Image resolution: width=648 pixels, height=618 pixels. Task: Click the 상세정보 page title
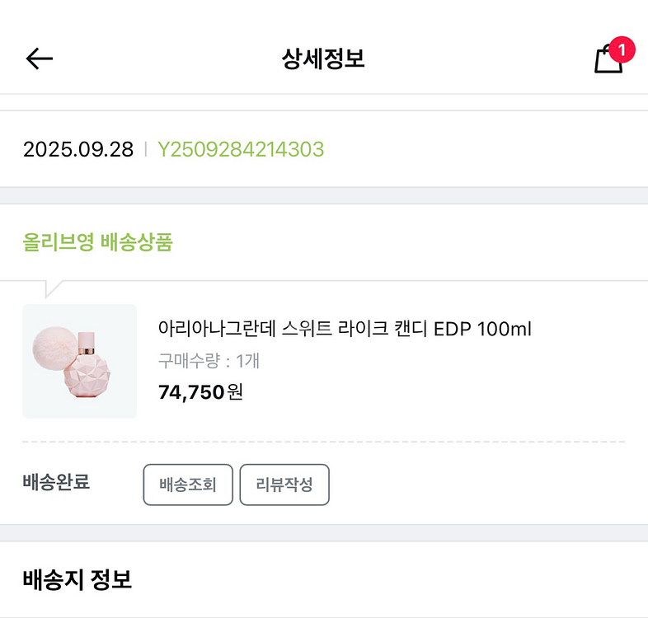click(x=323, y=59)
